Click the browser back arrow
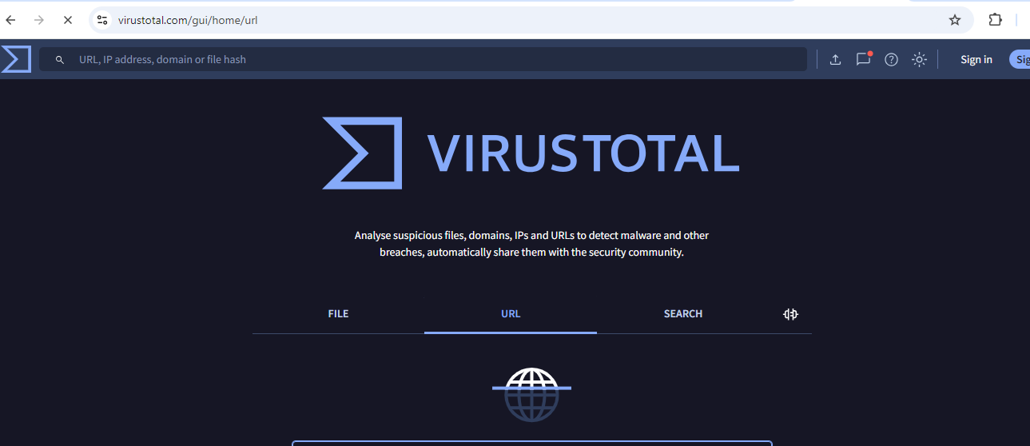1030x446 pixels. pos(10,20)
